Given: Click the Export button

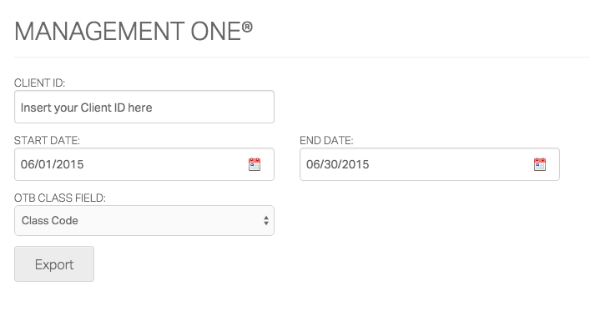Looking at the screenshot, I should (54, 263).
